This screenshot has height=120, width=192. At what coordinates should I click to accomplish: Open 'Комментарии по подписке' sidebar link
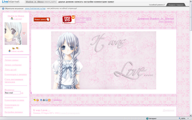pos(12,106)
